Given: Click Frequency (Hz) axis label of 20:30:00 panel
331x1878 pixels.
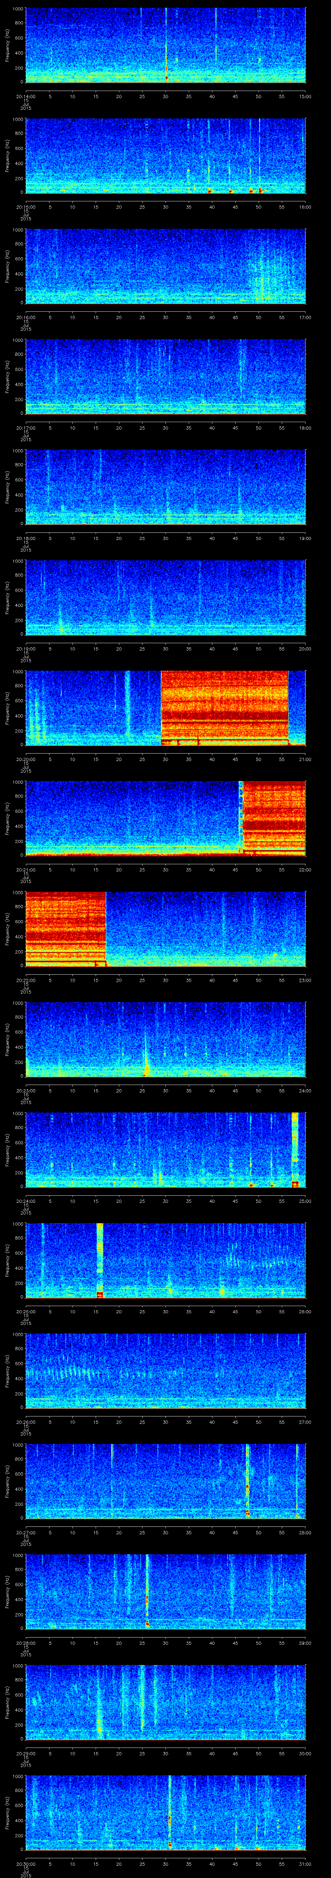Looking at the screenshot, I should (8, 1812).
